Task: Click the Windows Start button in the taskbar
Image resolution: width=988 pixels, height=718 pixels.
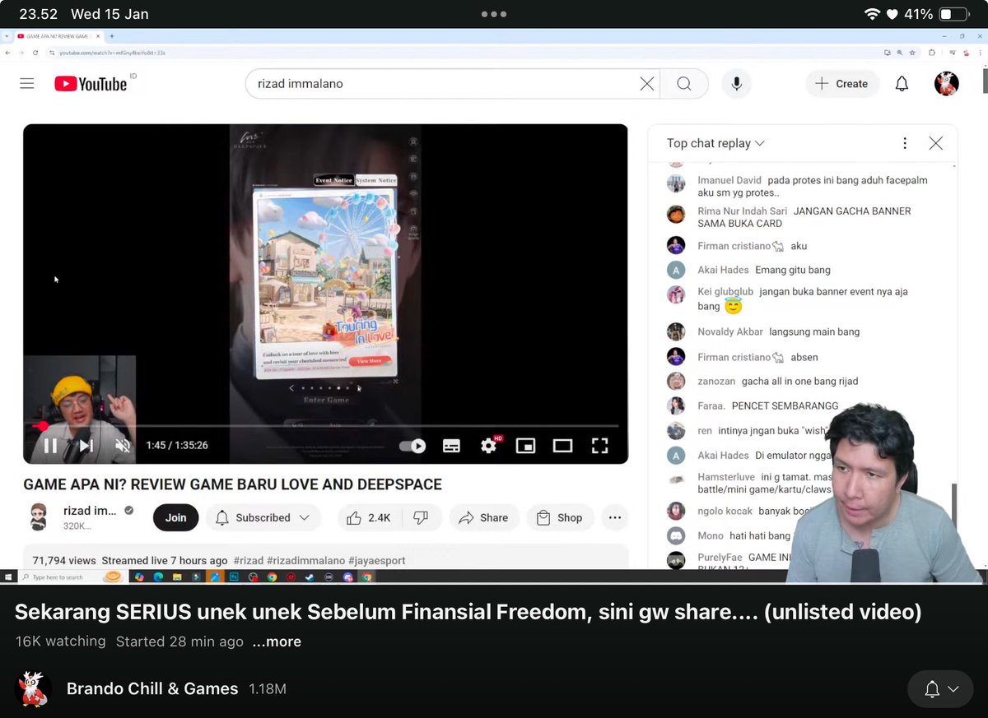Action: (8, 577)
